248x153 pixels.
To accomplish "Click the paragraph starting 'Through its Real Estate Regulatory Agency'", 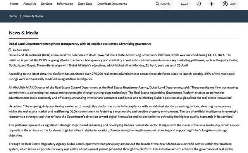I will tap(121, 148).
